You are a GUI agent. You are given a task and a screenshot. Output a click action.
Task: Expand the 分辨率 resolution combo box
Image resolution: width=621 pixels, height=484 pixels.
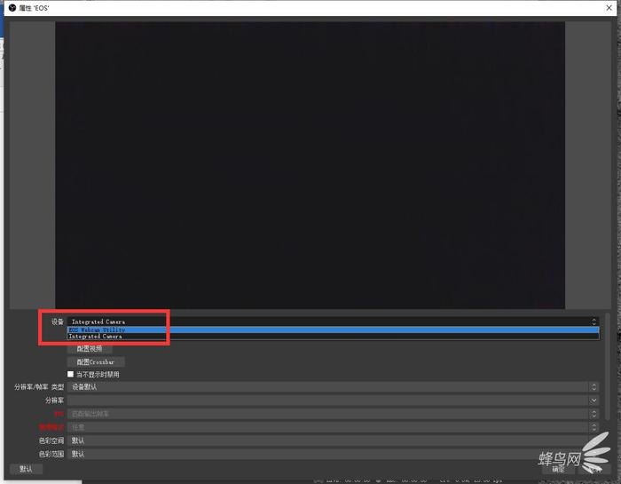[333, 401]
